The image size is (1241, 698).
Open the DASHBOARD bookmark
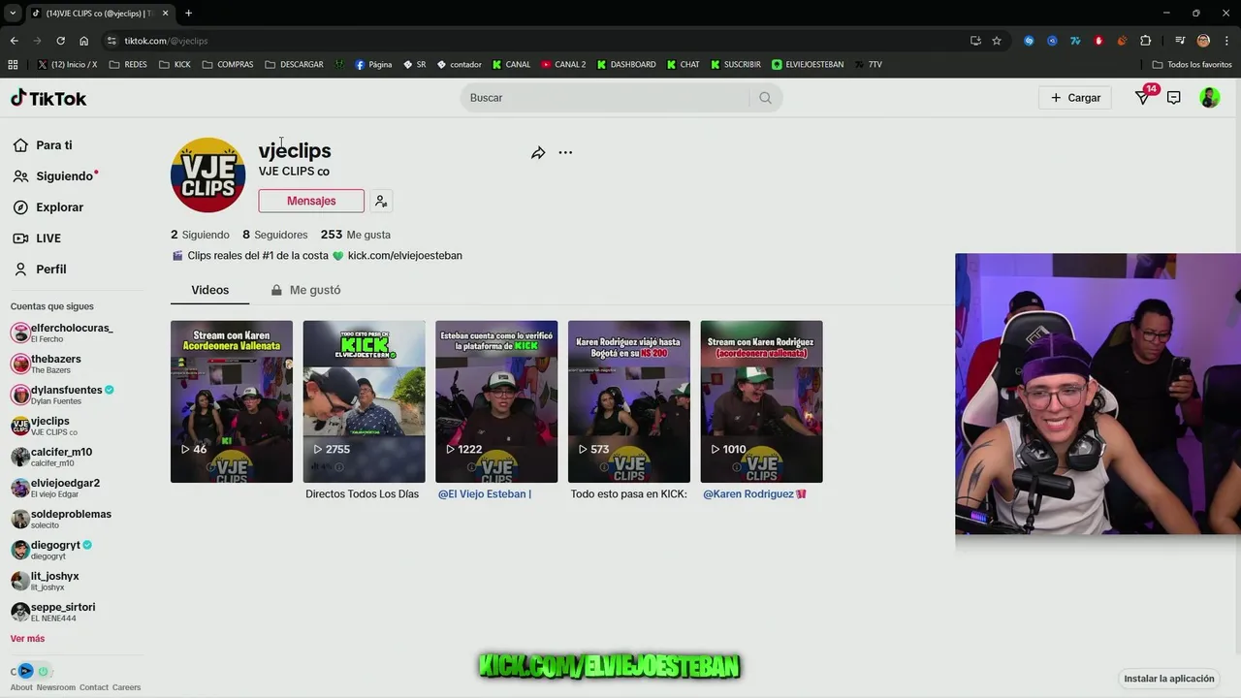626,64
